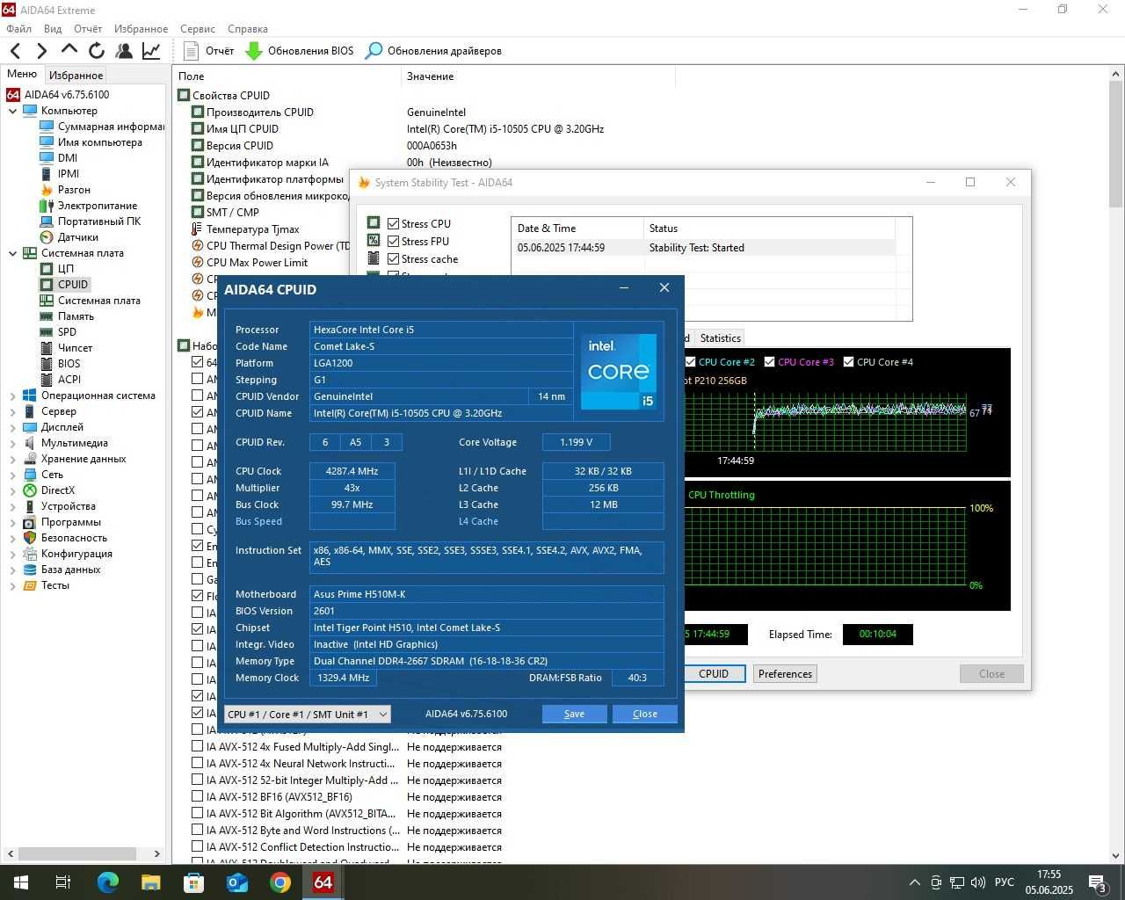Switch to Statistics tab in Stability Test

click(x=721, y=338)
